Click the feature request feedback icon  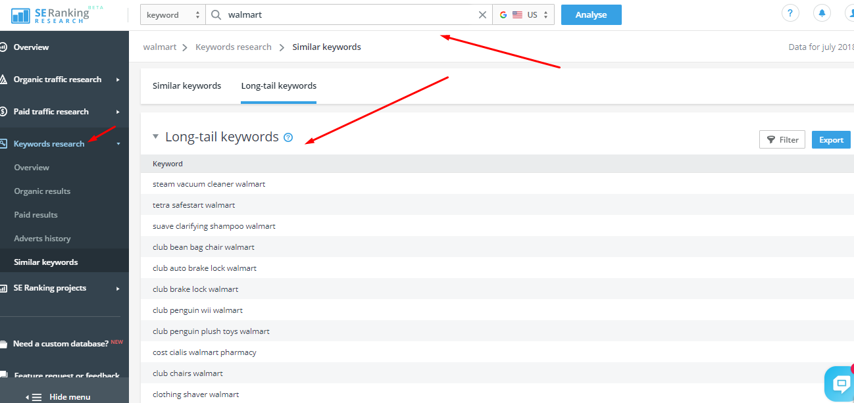click(3, 375)
